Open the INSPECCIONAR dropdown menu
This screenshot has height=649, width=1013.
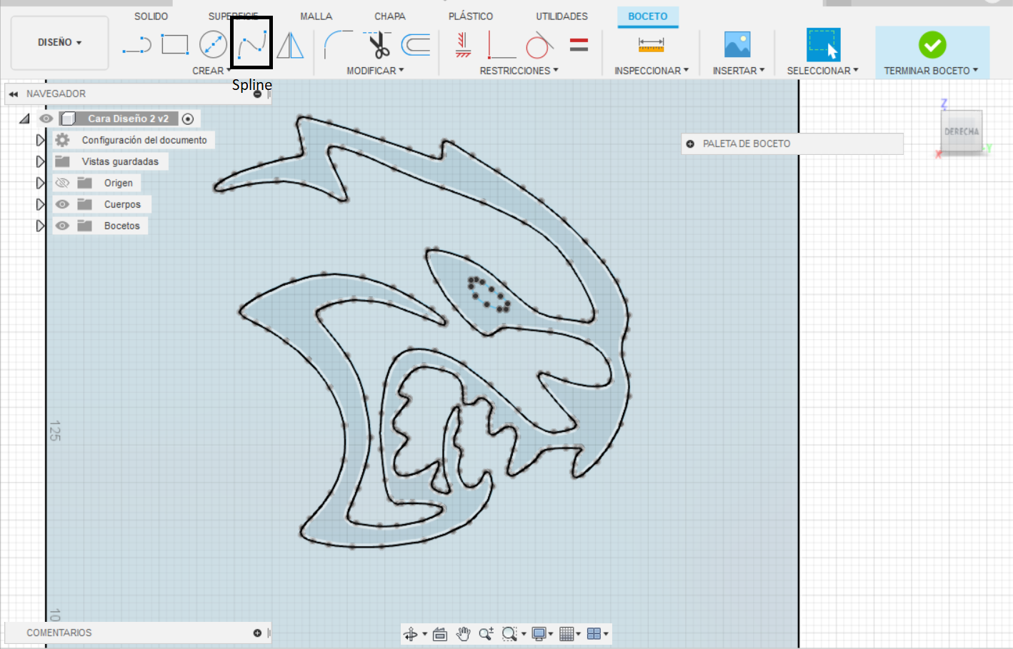652,71
